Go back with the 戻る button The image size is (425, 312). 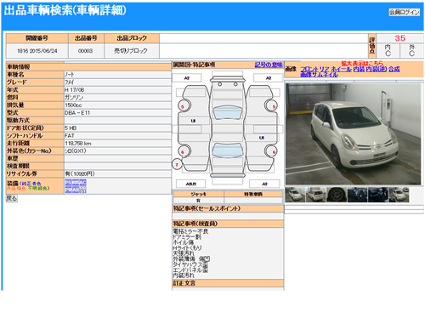tap(12, 198)
